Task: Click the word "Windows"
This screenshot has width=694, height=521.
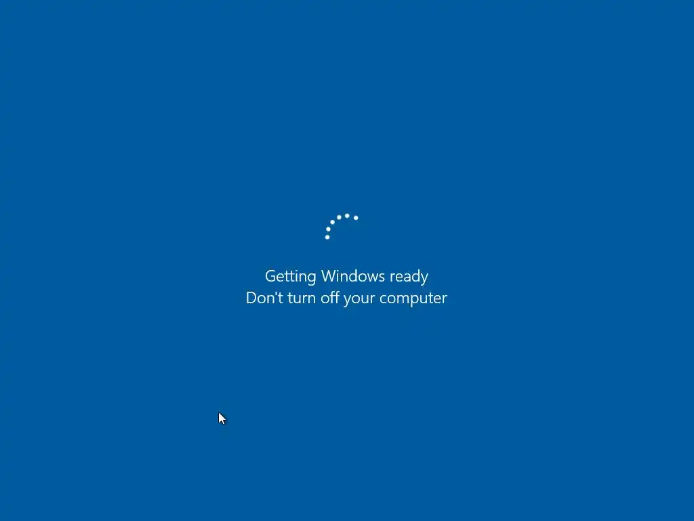Action: 352,275
